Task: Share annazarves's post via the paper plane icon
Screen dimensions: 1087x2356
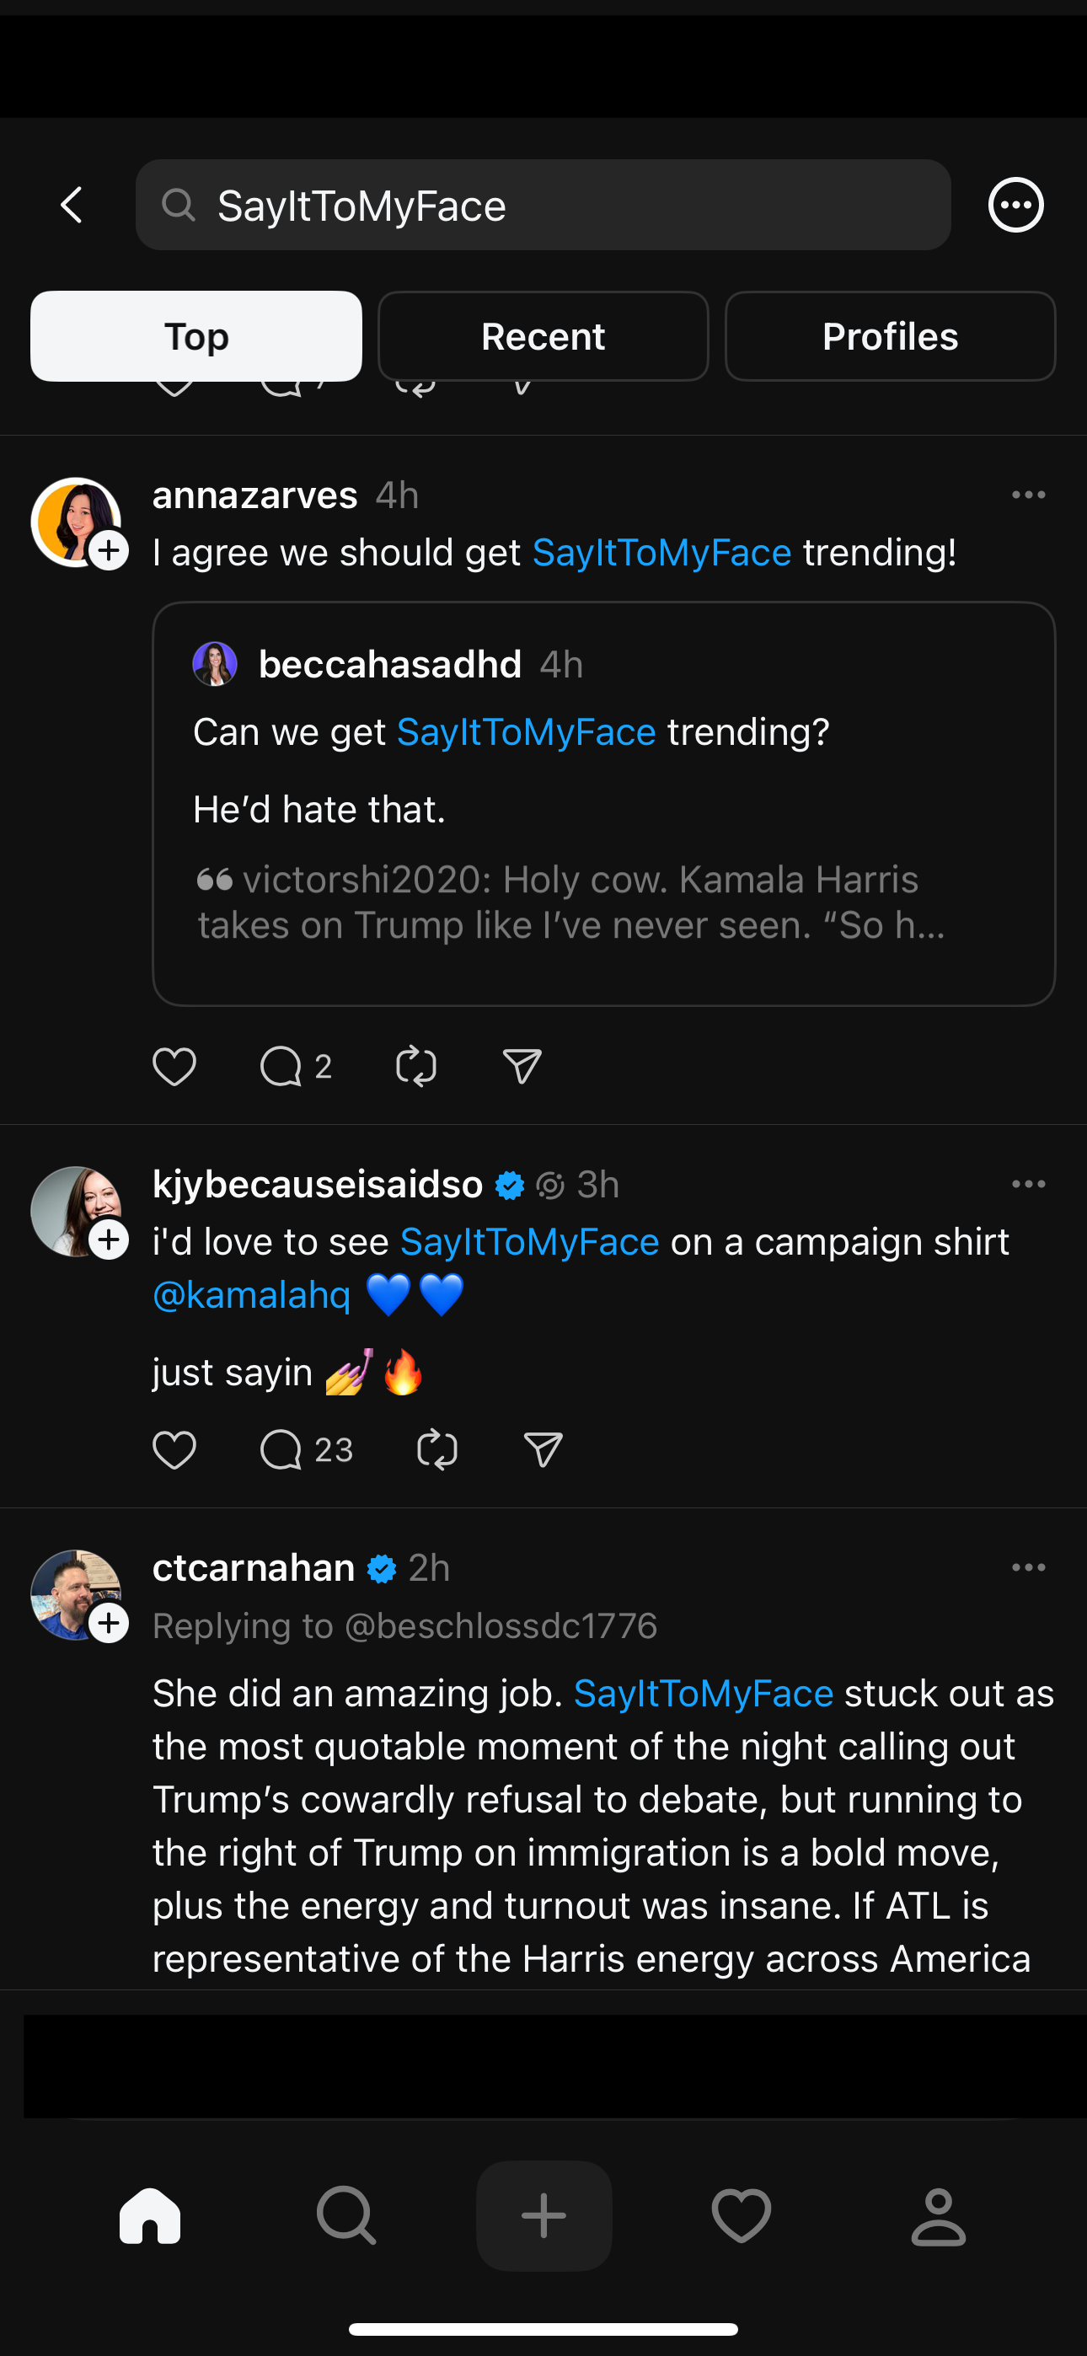Action: coord(522,1067)
